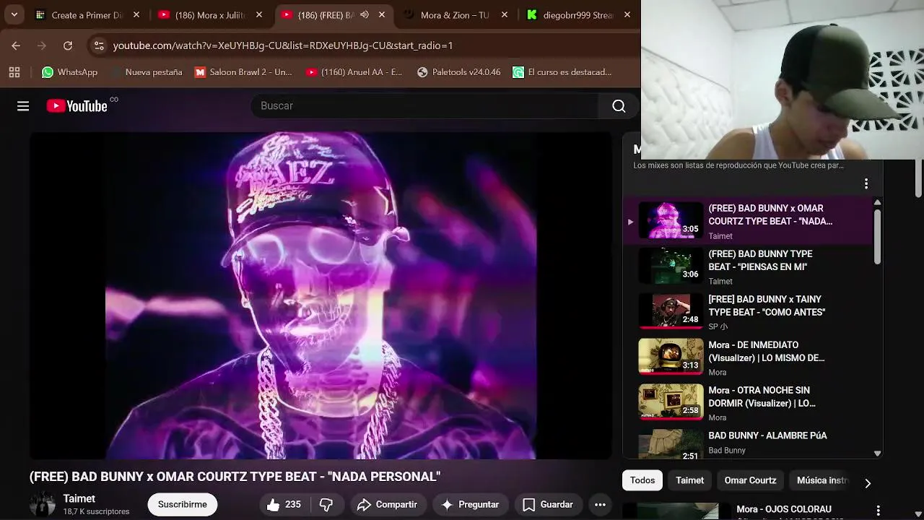
Task: Select the Omar Courtz filter chip
Action: [x=750, y=480]
